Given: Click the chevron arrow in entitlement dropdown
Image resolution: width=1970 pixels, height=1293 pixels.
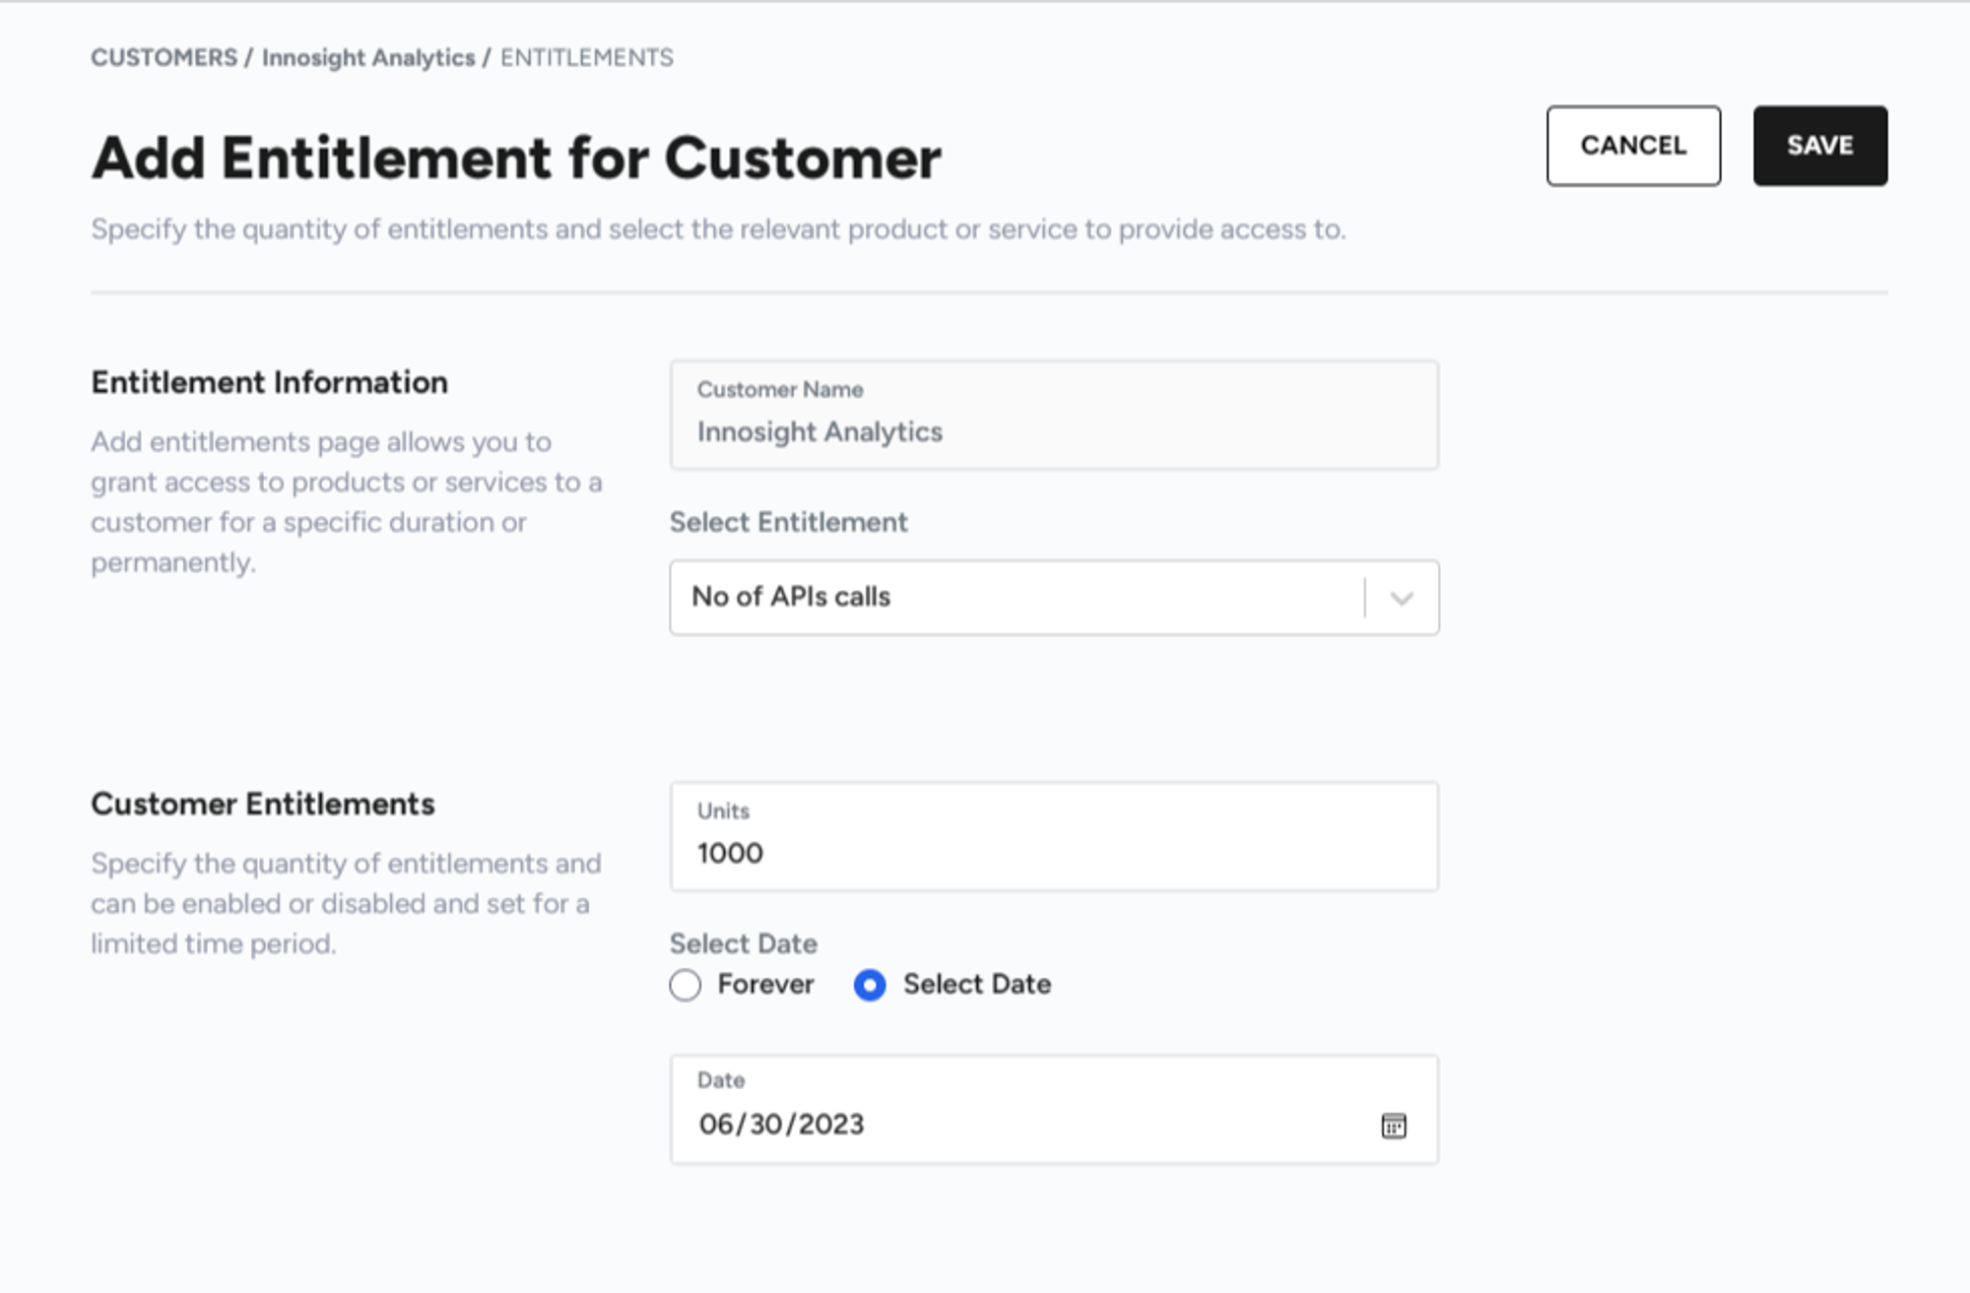Looking at the screenshot, I should point(1402,598).
